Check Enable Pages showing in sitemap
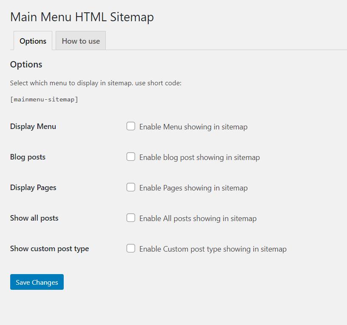Image resolution: width=347 pixels, height=325 pixels. (x=131, y=187)
